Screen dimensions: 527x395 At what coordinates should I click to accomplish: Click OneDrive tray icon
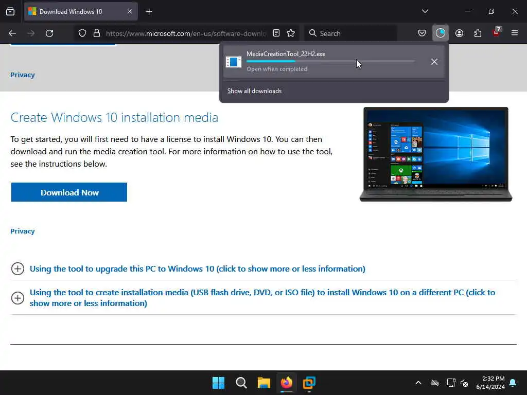pyautogui.click(x=434, y=383)
